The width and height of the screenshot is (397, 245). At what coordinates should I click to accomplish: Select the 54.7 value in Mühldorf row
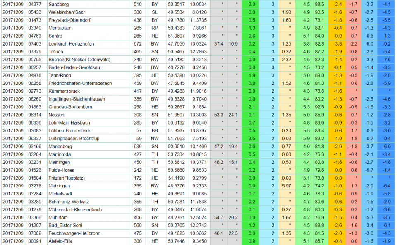click(x=219, y=217)
